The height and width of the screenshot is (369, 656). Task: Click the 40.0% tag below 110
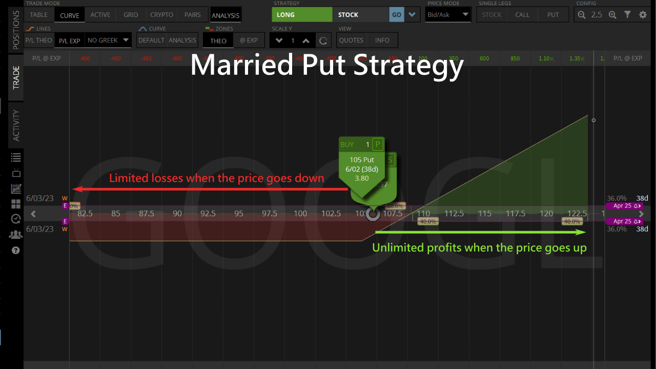click(x=428, y=221)
